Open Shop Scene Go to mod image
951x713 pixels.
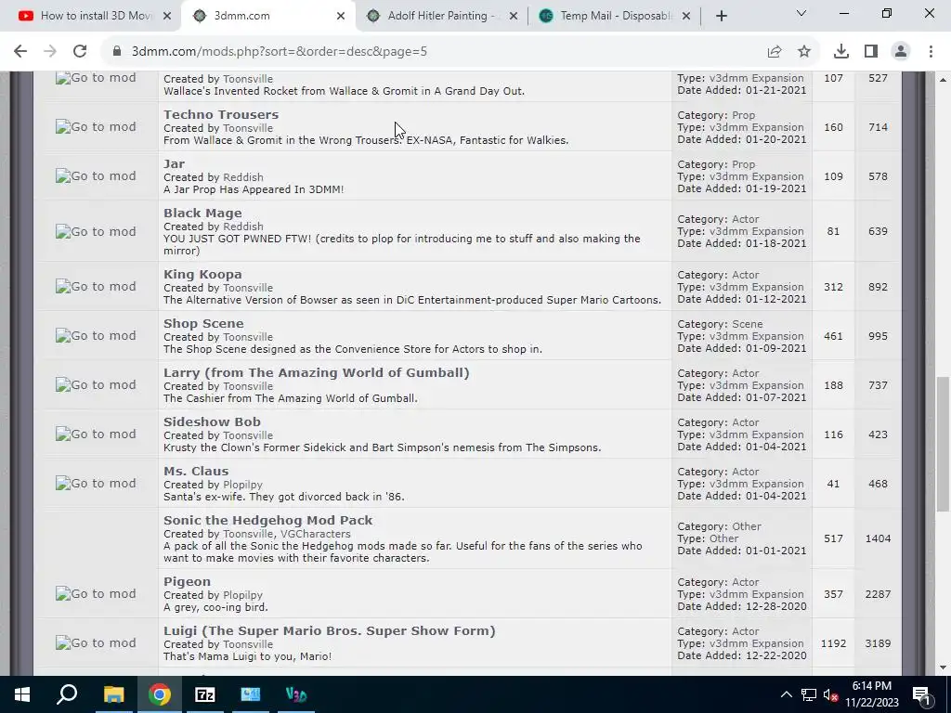click(96, 335)
